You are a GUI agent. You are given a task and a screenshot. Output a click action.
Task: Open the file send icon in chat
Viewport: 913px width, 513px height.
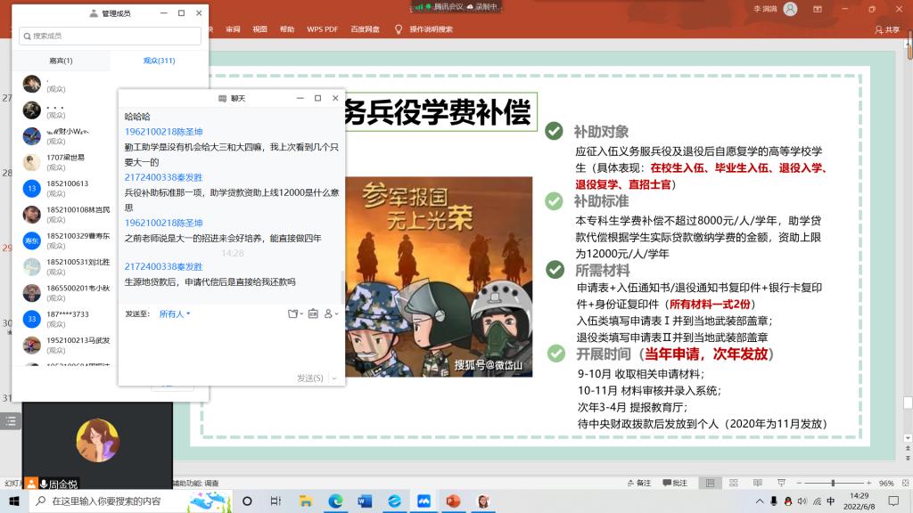[292, 313]
